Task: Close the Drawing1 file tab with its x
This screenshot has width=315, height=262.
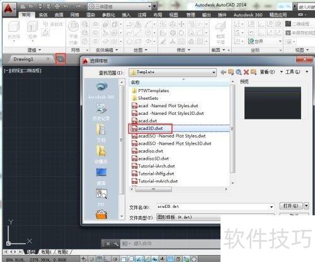Action: [48, 59]
